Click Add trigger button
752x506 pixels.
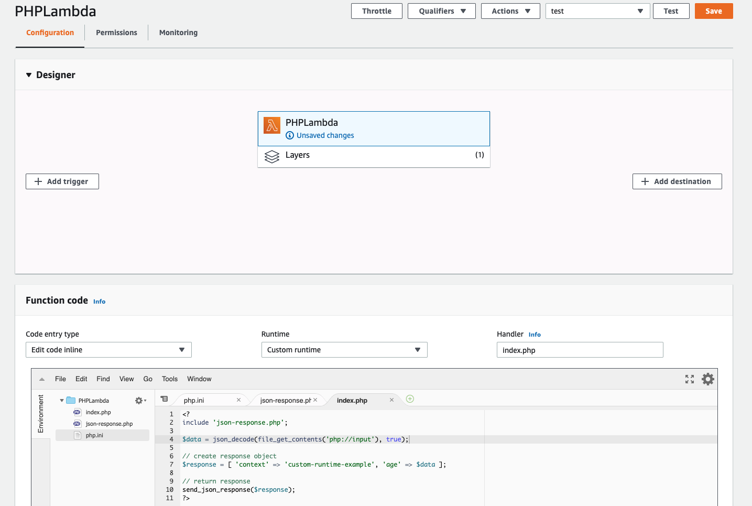62,181
